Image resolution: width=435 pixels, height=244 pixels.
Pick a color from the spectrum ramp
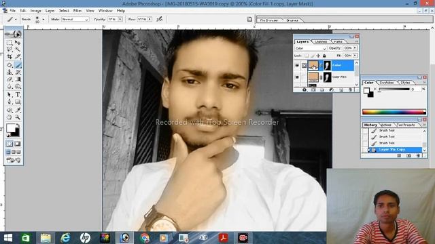pos(394,112)
